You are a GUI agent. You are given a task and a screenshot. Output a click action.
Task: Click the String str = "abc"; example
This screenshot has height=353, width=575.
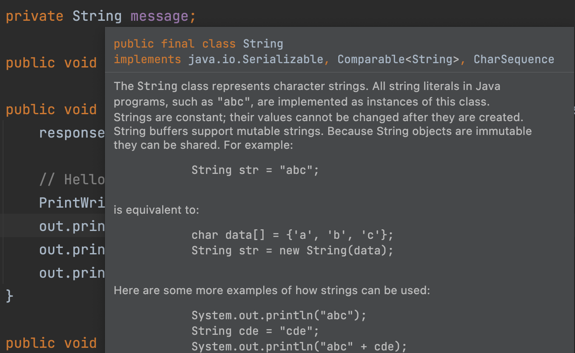coord(255,170)
